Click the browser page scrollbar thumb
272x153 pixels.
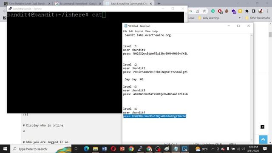click(x=270, y=34)
